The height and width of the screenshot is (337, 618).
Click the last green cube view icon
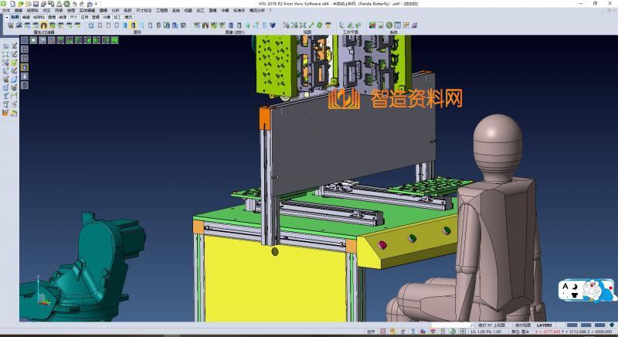114,39
